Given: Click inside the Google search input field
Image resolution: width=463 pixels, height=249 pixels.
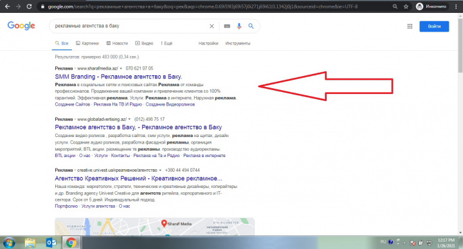Looking at the screenshot, I should [130, 26].
